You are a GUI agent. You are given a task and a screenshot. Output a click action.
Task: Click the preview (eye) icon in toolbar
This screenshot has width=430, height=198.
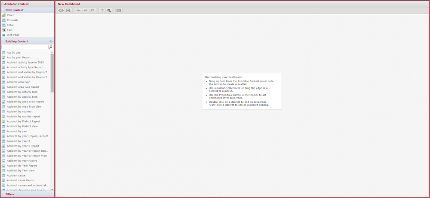tap(61, 10)
